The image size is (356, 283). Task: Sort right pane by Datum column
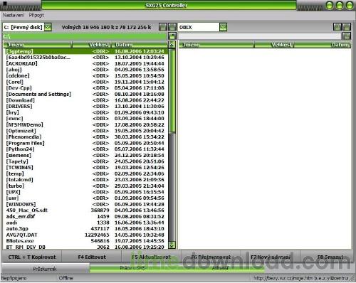point(322,45)
